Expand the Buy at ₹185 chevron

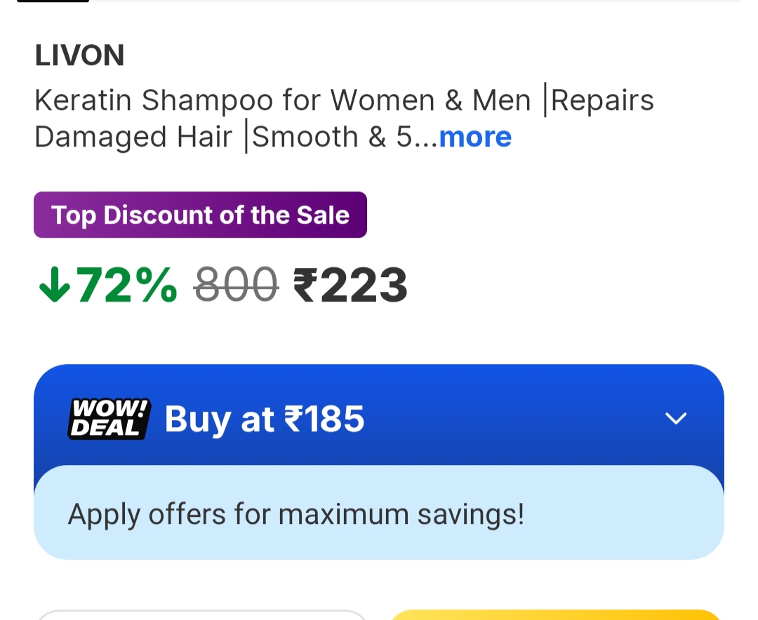[675, 418]
